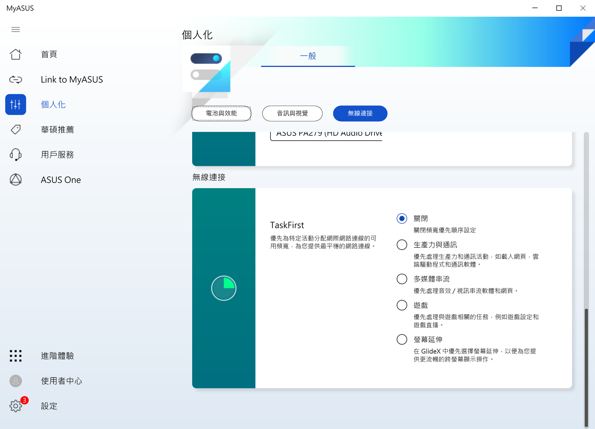Screen dimensions: 595x429
Task: Select the 個人化 sliders icon
Action: (16, 104)
